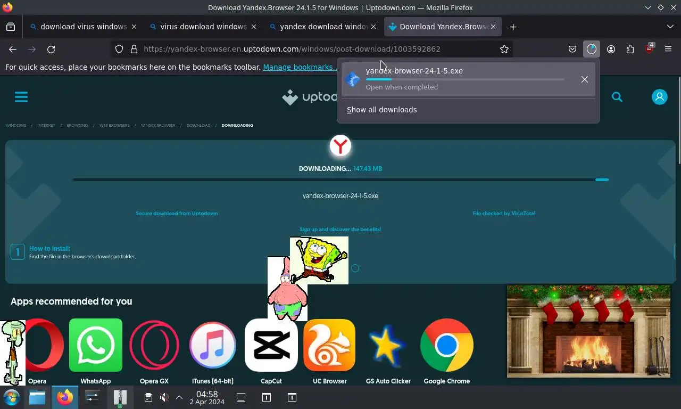Click the BROWSING breadcrumb link
Screen dimensions: 681x409
77,125
